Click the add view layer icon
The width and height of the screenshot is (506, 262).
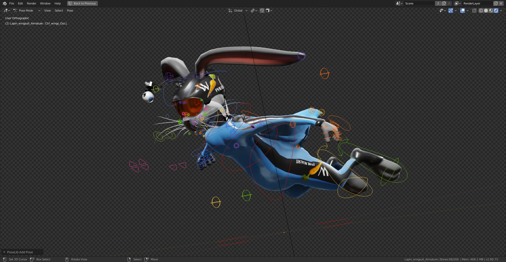(x=496, y=3)
